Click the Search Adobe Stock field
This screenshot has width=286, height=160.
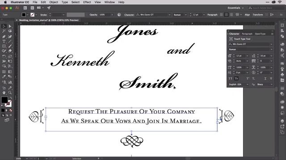tap(267, 8)
